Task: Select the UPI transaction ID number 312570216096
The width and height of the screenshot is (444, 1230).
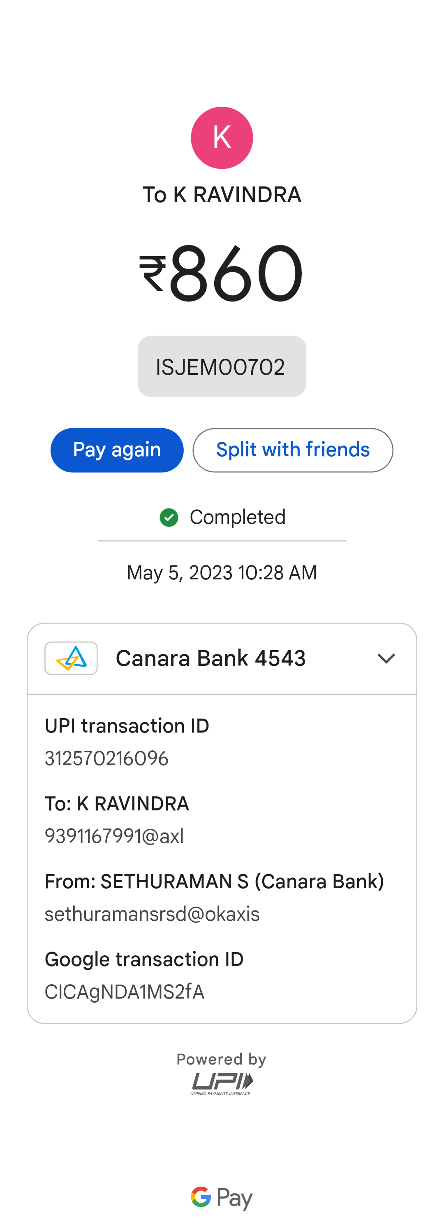Action: pos(106,758)
